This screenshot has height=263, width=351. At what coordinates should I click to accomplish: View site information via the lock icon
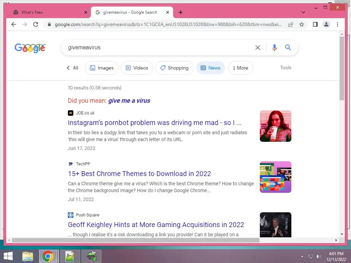click(49, 24)
